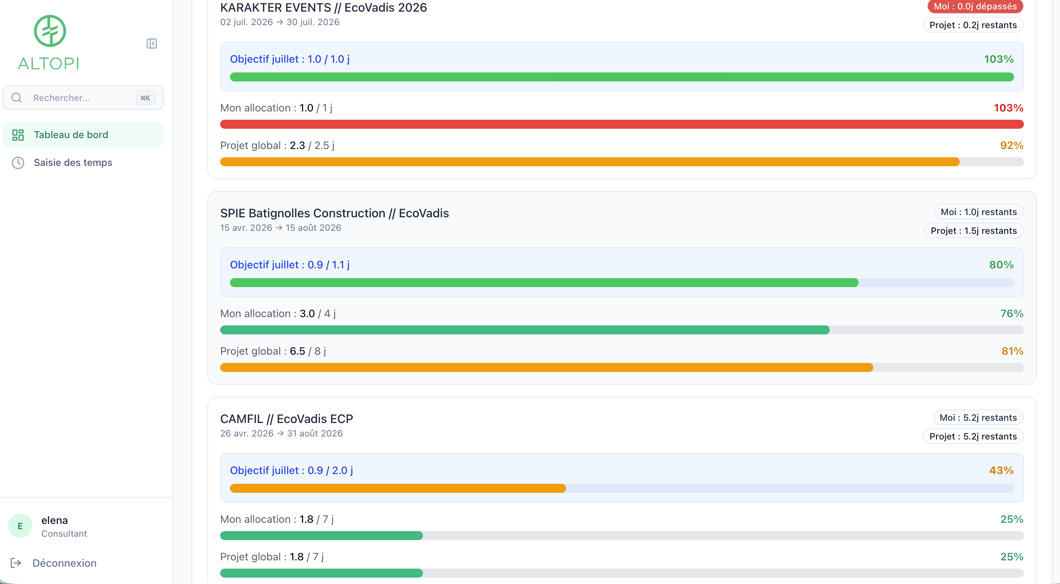Click Projet global : 2.3 / 2.5 j
This screenshot has width=1060, height=584.
coord(277,145)
